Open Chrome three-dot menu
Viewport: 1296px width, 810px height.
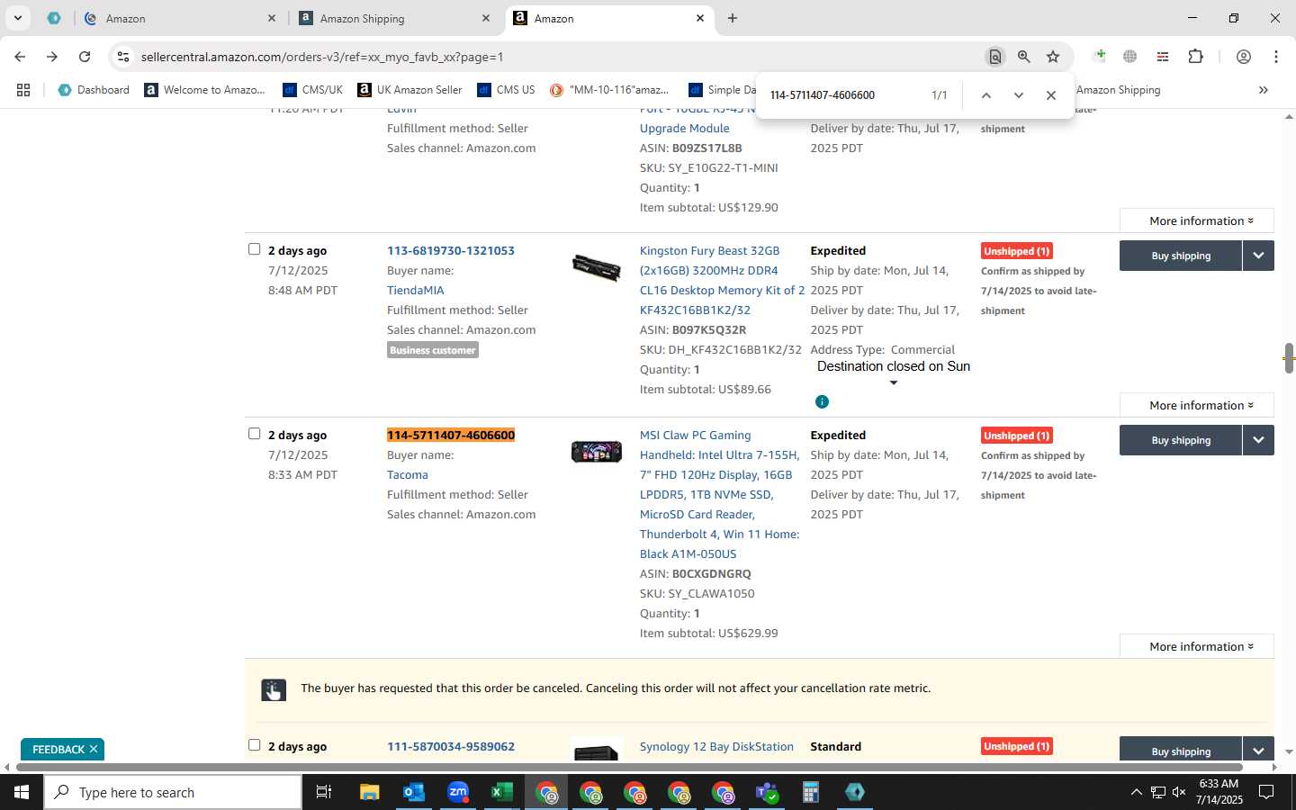[x=1275, y=57]
